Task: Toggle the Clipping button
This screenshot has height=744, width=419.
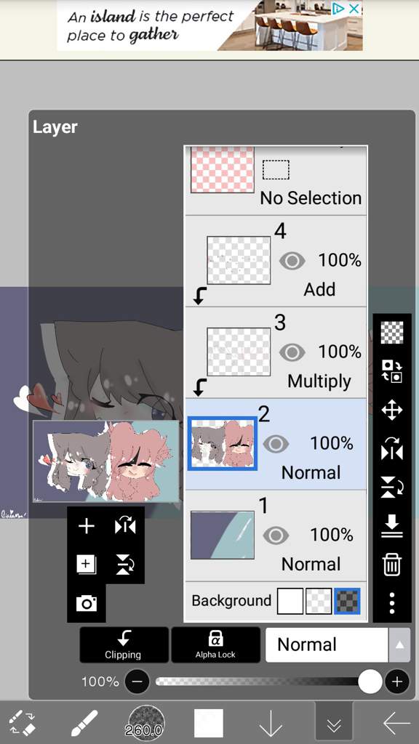Action: coord(124,645)
